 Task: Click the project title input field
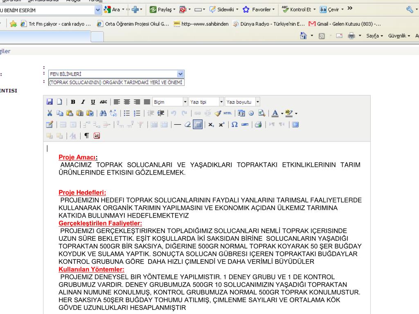coord(116,82)
